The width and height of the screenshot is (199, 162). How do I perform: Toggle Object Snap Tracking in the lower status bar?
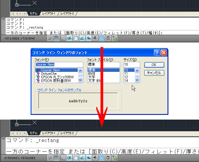82,158
